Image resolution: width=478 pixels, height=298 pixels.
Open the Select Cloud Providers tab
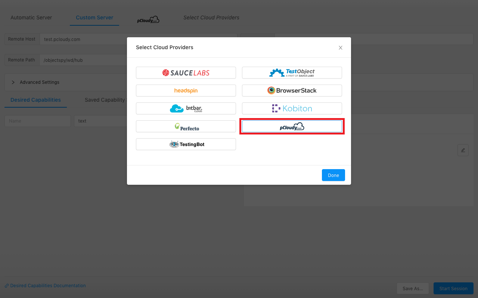211,18
